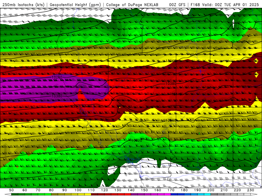Click the '50' legend value
The image size is (262, 196).
click(x=11, y=190)
